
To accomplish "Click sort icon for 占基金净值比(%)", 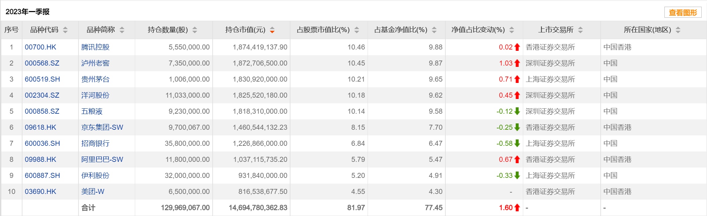I will [434, 30].
